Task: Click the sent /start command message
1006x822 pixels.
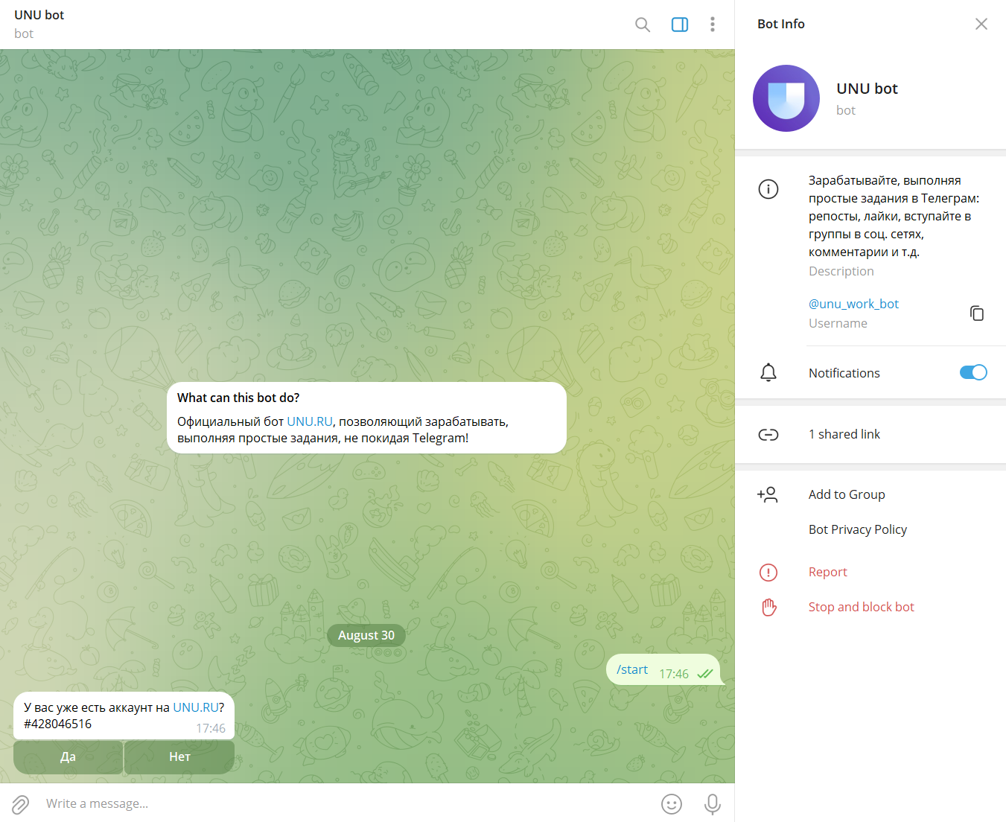Action: point(632,669)
